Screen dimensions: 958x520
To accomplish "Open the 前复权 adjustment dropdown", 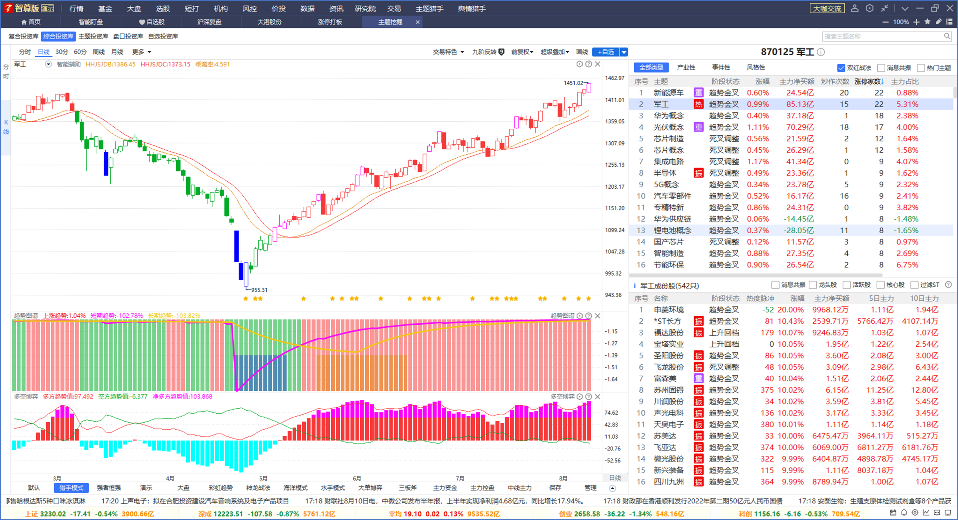I will [522, 52].
